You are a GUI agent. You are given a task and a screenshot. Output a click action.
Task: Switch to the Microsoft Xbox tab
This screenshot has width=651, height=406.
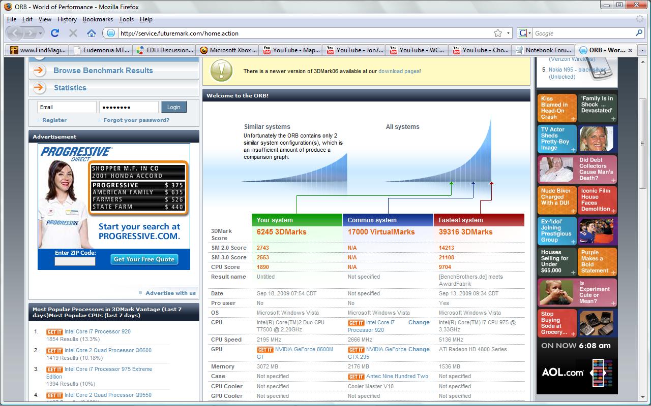point(226,50)
